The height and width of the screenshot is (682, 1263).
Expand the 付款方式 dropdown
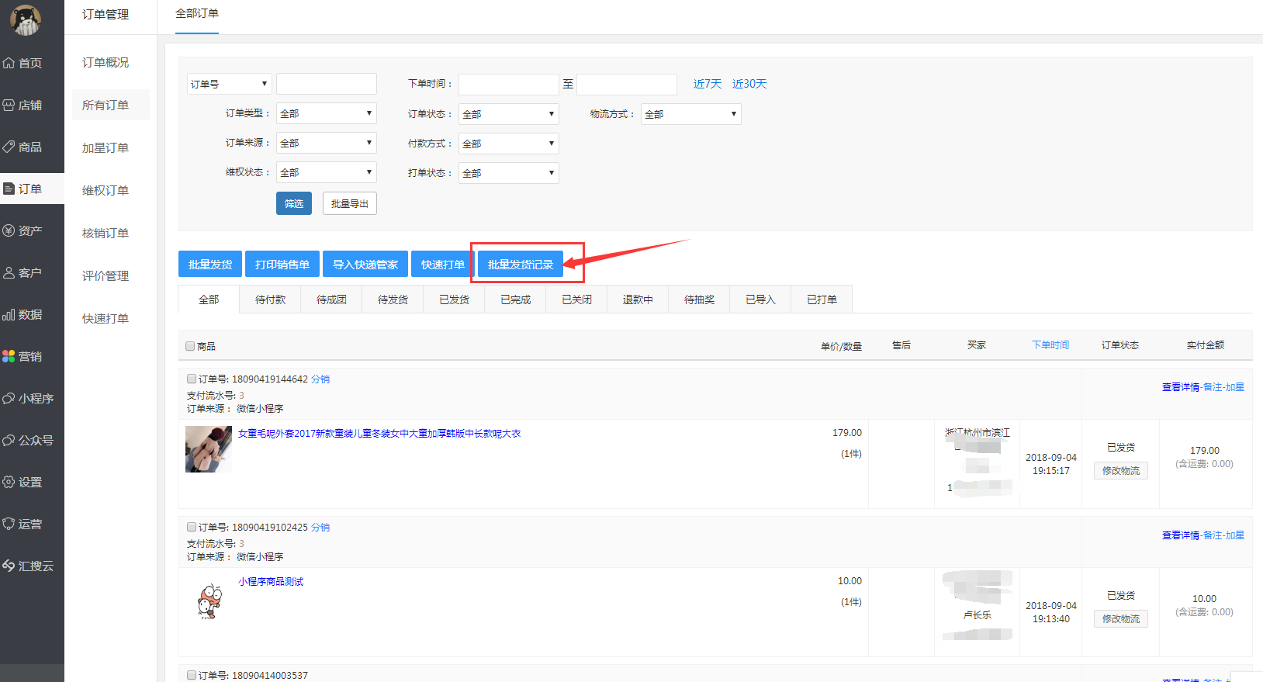(508, 144)
